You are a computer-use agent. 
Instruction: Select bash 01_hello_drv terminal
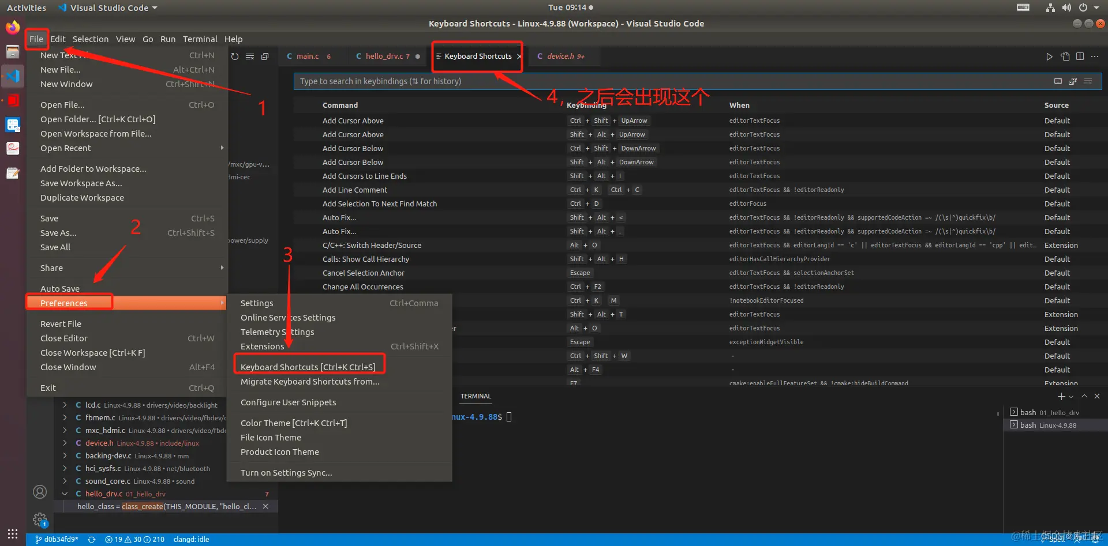pyautogui.click(x=1055, y=413)
